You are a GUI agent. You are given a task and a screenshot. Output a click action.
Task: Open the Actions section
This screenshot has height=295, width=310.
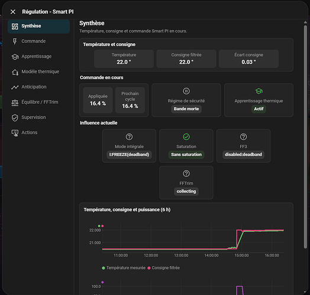[39, 133]
